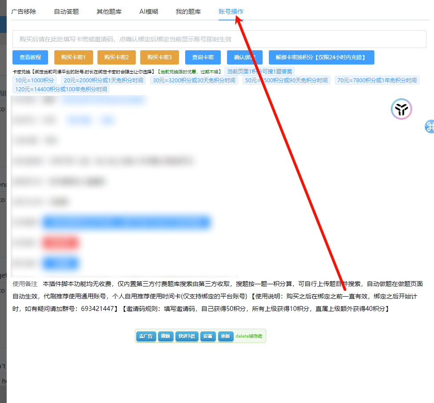Select the 120元=14400积分 pricing tag

pyautogui.click(x=61, y=89)
